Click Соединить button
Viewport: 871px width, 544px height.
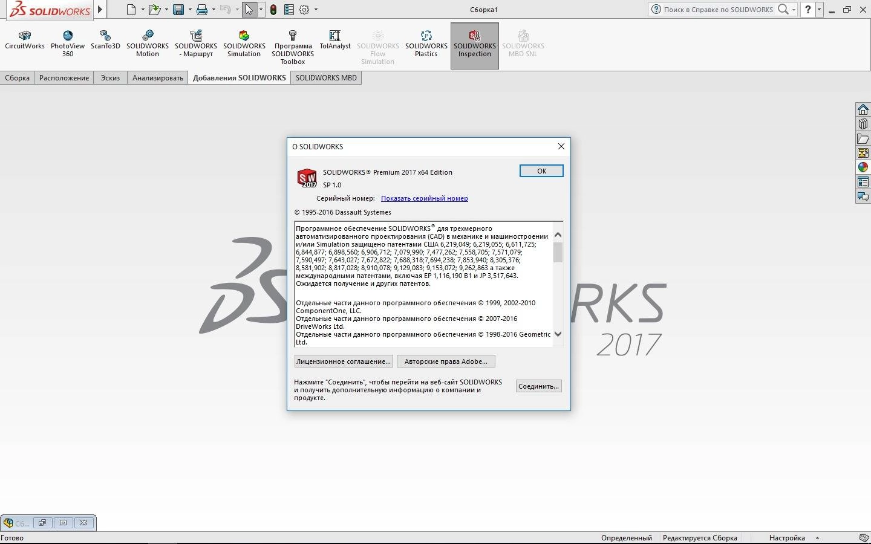point(538,386)
